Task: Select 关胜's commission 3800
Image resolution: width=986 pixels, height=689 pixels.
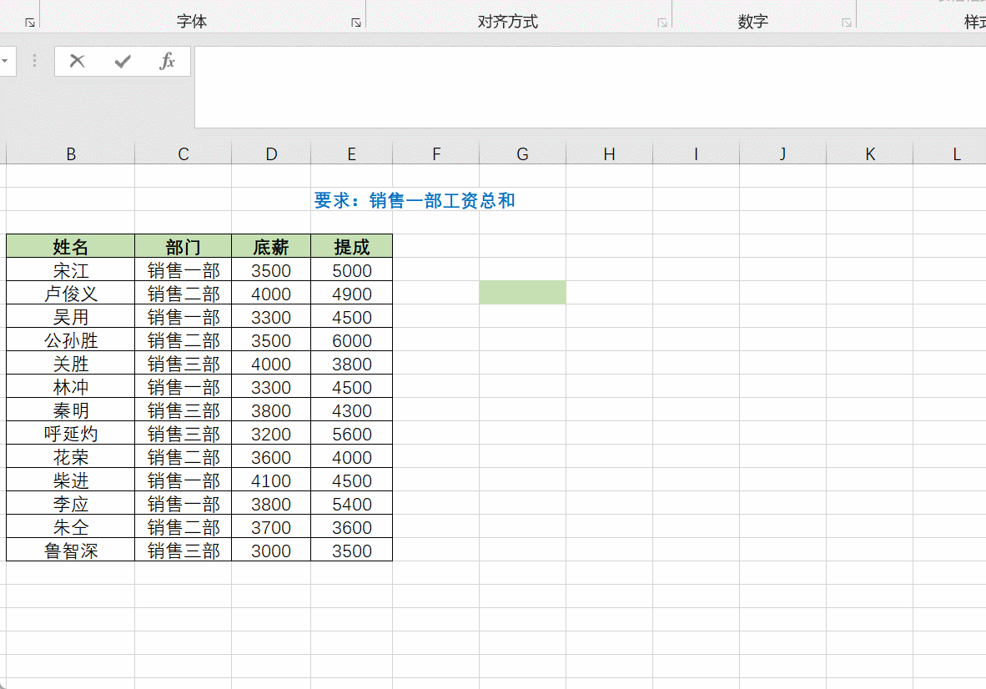Action: [351, 364]
